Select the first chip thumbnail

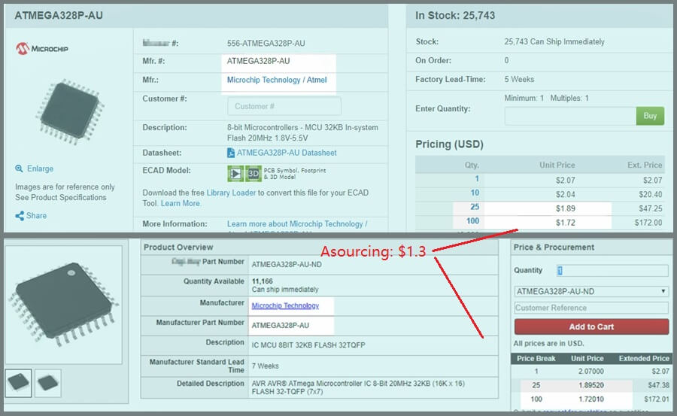[x=18, y=383]
